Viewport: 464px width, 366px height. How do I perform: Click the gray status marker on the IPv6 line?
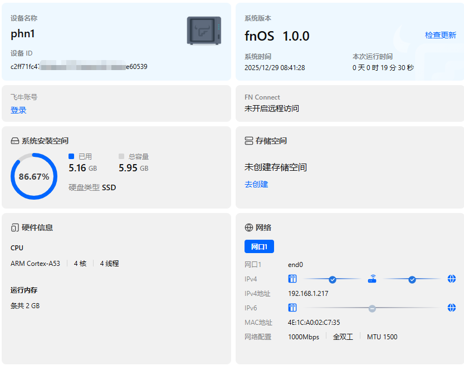coord(372,308)
